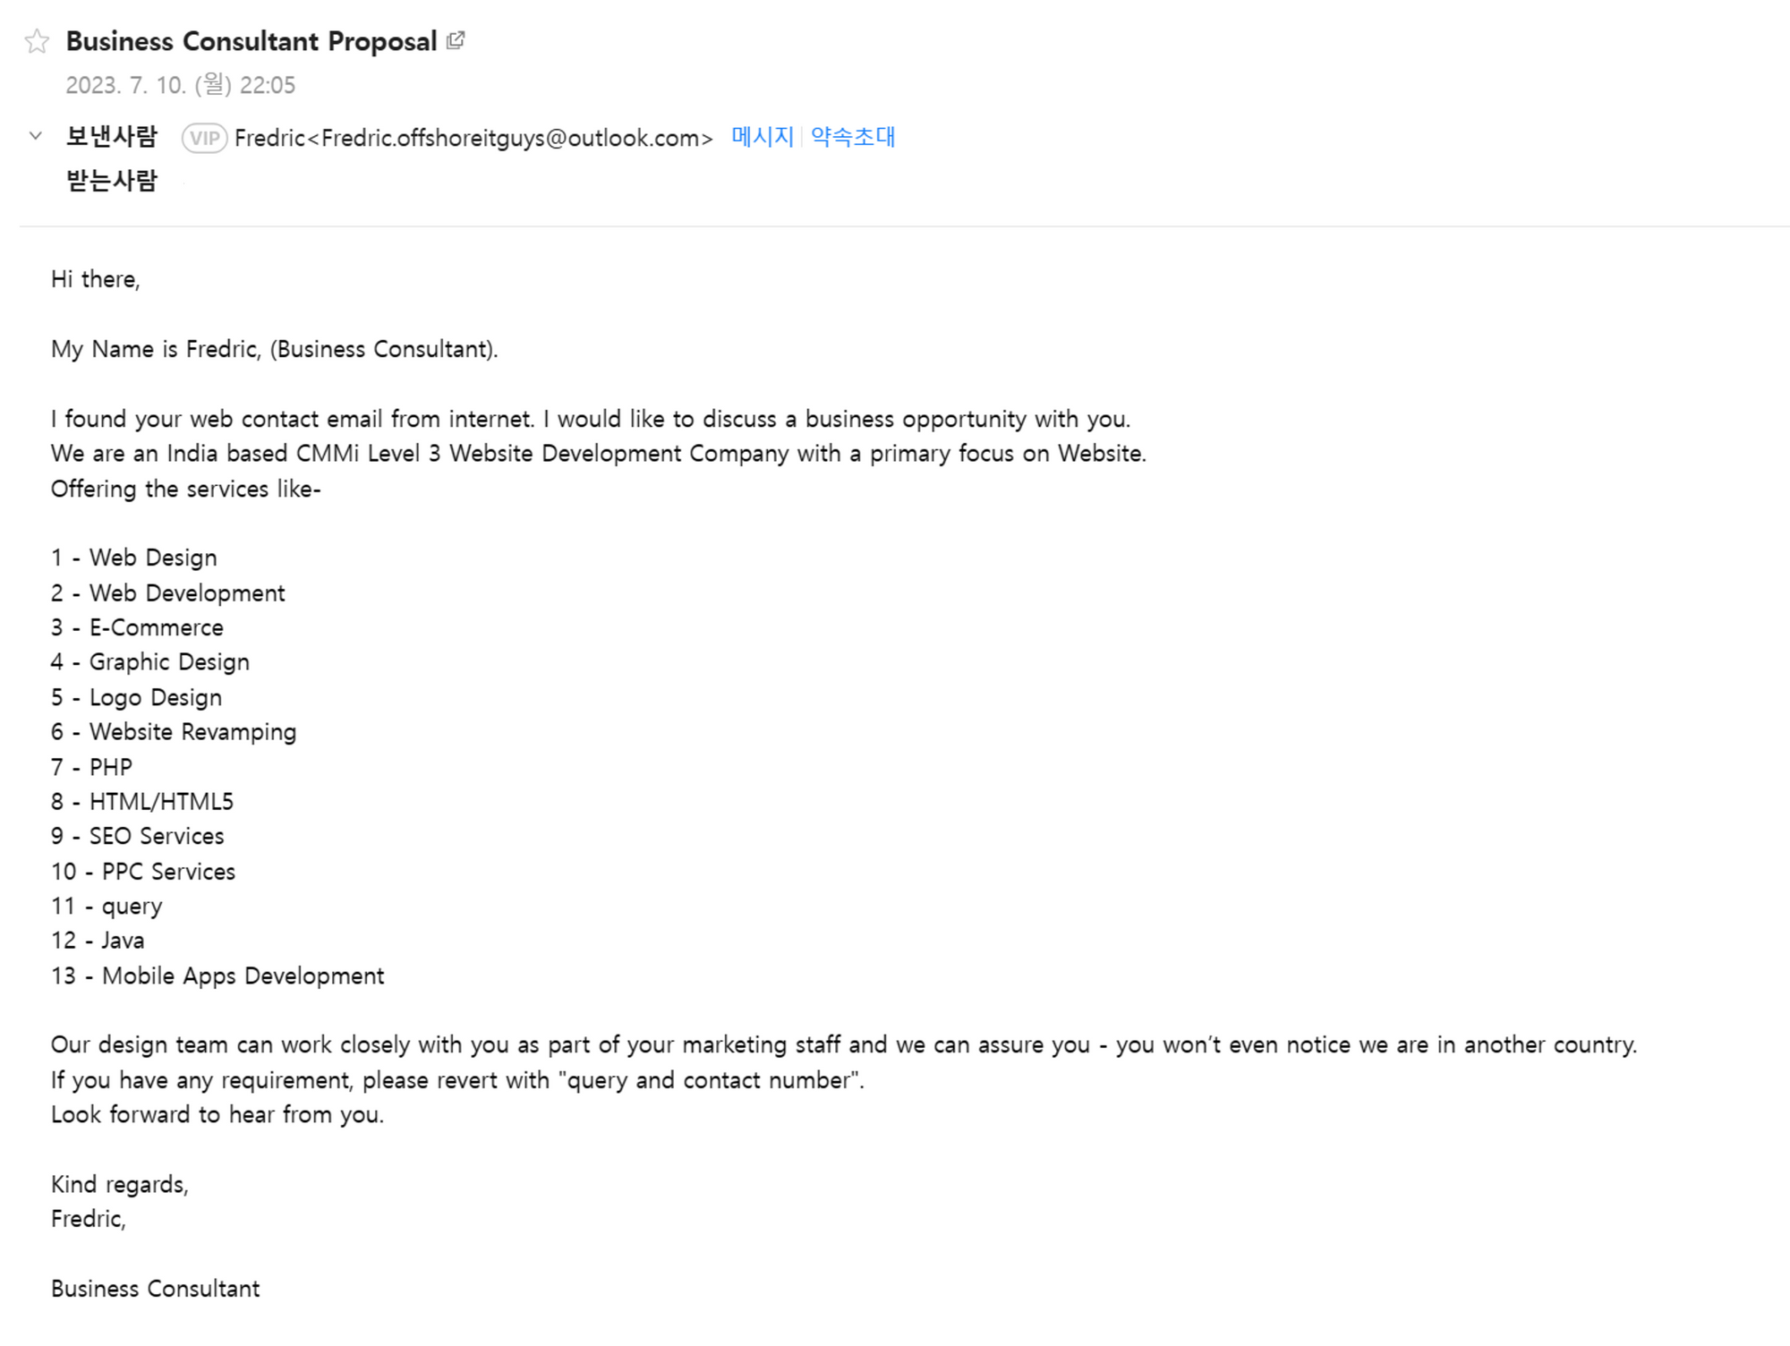Screen dimensions: 1790x1346
Task: Toggle the VIP badge for Fredric
Action: [x=204, y=138]
